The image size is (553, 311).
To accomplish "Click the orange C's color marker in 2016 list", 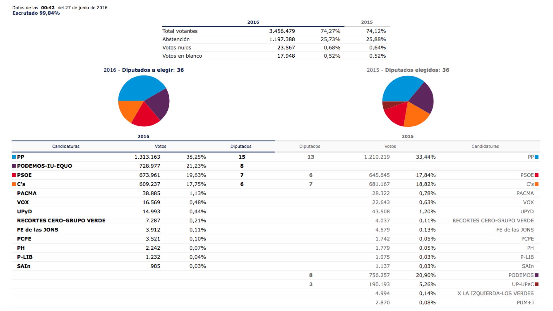I will (14, 184).
